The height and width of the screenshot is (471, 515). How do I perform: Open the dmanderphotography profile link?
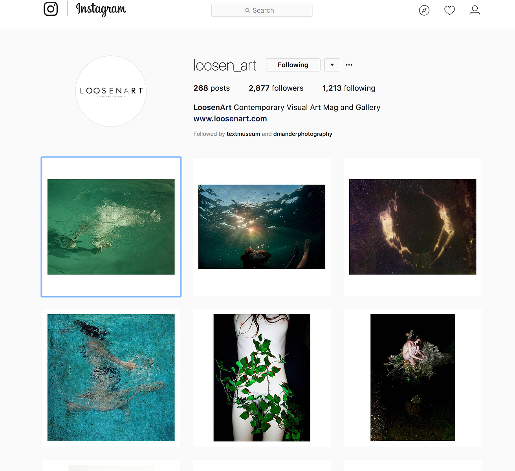[x=303, y=134]
